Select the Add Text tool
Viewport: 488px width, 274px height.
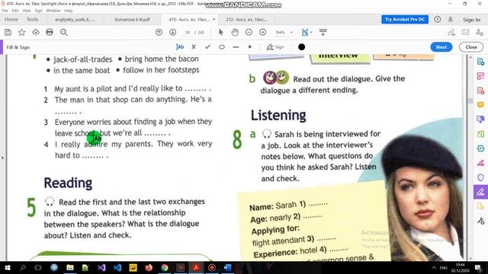click(180, 47)
